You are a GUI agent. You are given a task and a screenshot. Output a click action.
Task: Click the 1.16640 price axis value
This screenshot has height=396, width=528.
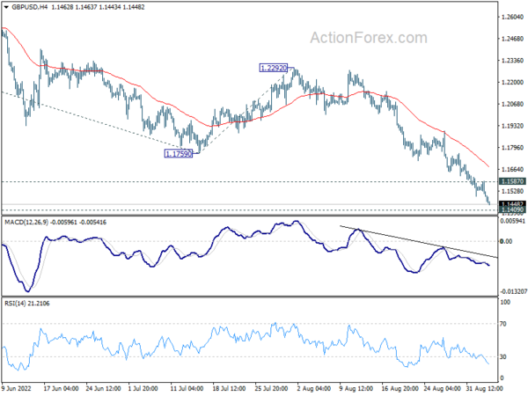[512, 169]
